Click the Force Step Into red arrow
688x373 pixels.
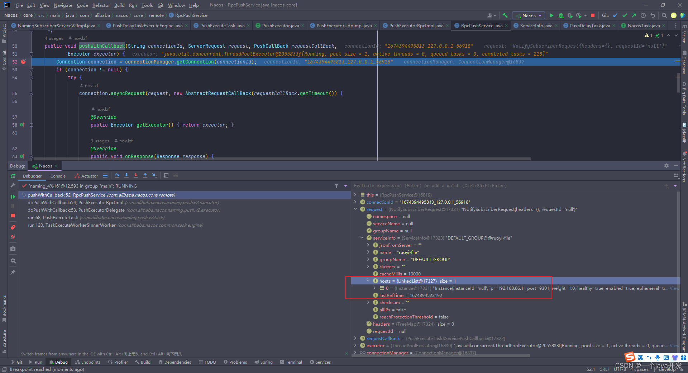coord(136,175)
